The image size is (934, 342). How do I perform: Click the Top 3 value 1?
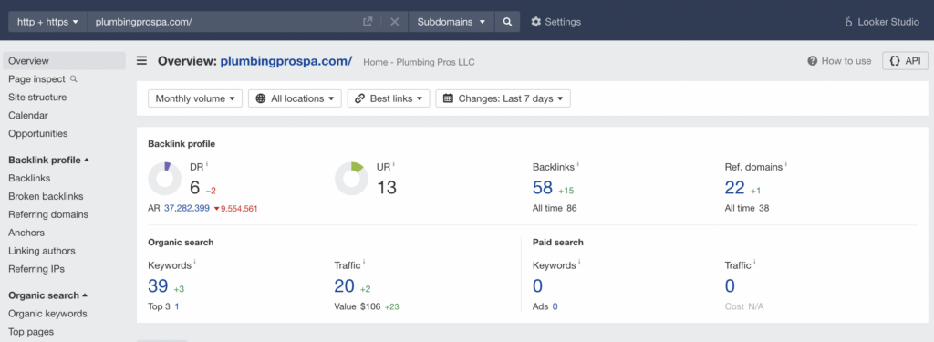(177, 306)
